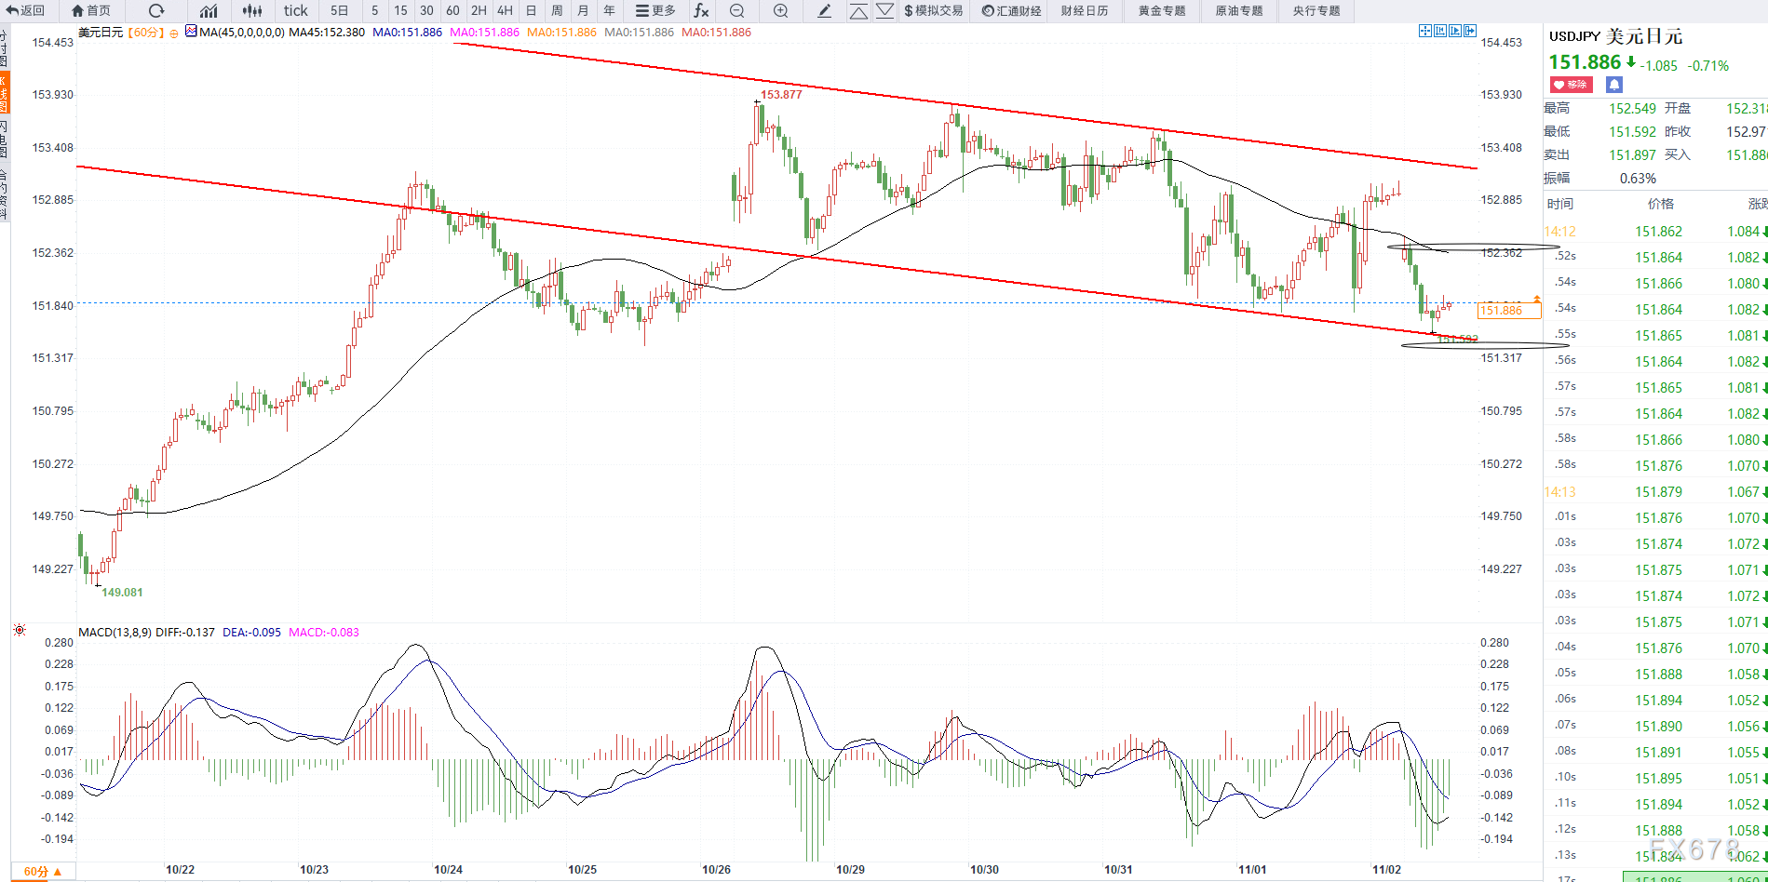Open the fx indicator formula tool
Viewport: 1768px width, 882px height.
tap(701, 11)
